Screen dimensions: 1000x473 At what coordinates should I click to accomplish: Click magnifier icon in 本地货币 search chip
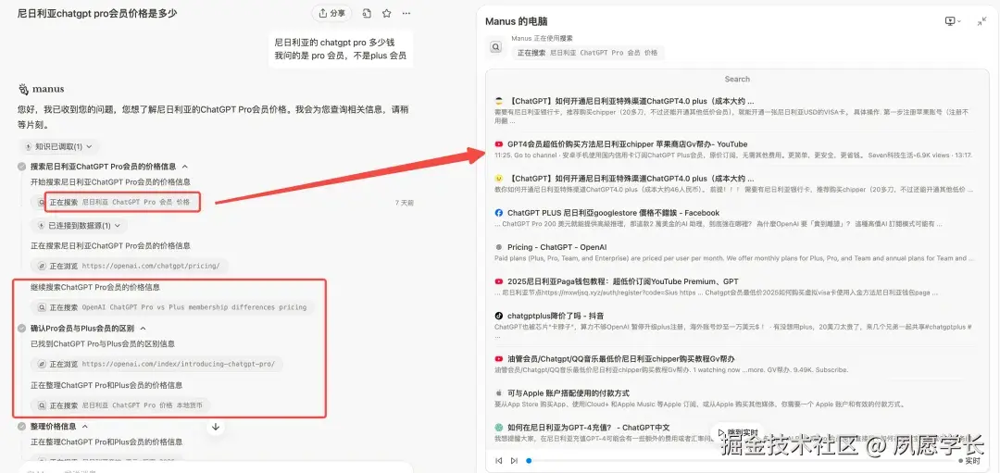click(x=42, y=405)
